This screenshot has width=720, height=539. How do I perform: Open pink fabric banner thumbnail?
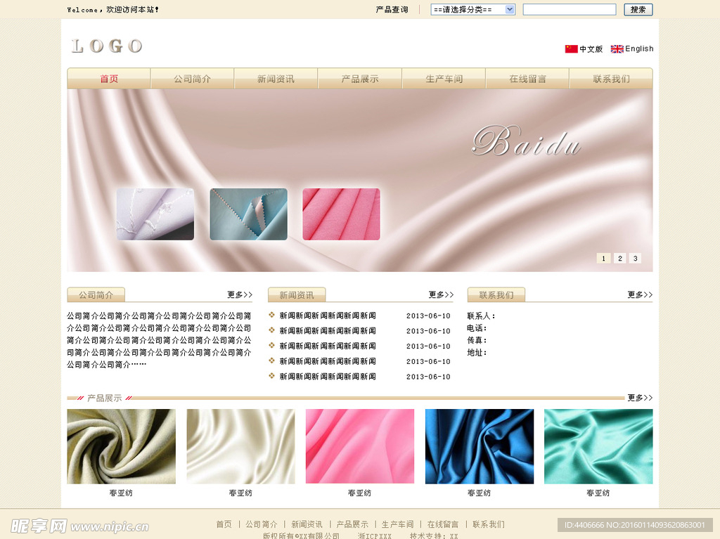coord(341,214)
